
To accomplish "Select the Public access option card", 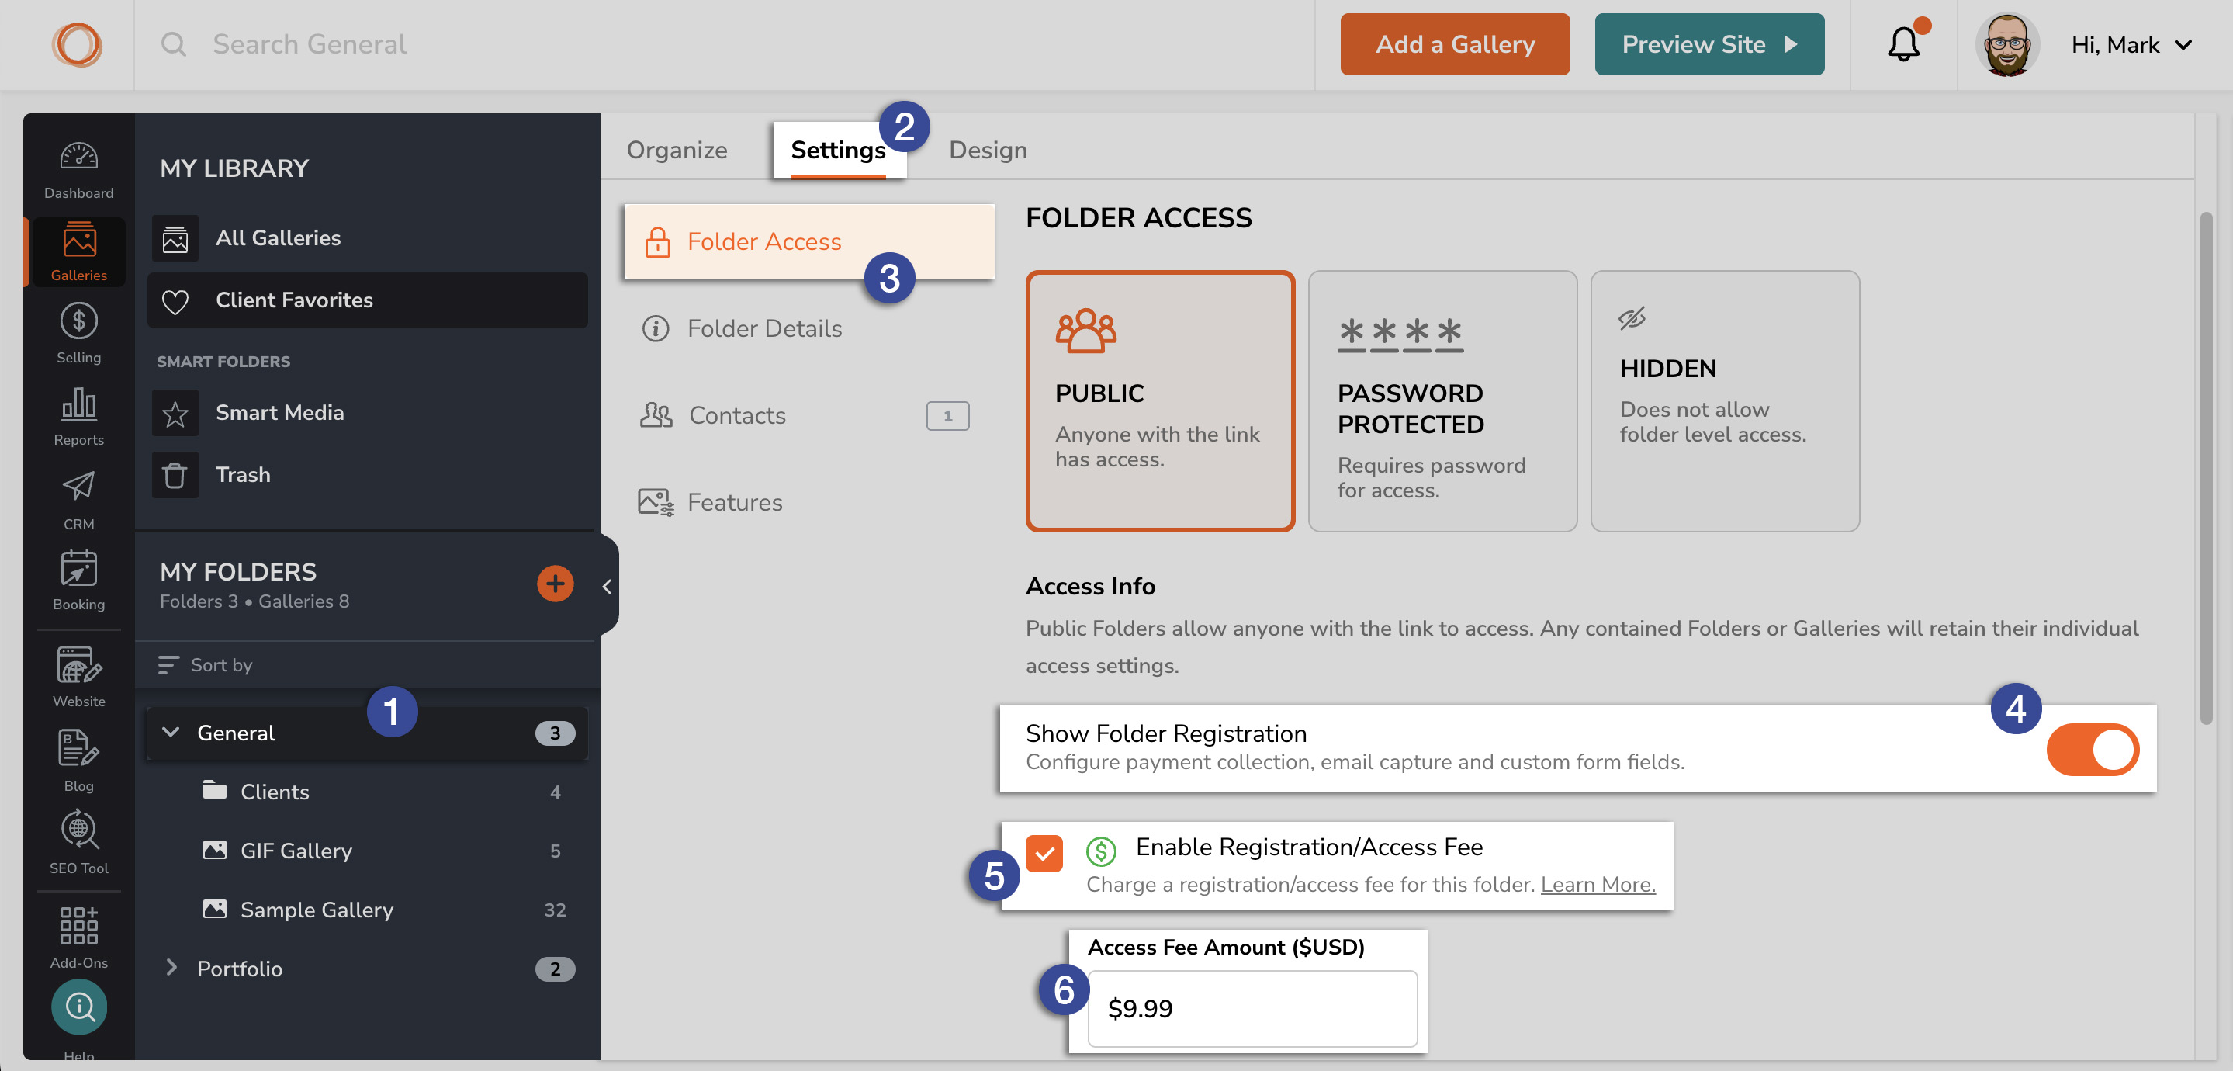I will pyautogui.click(x=1160, y=401).
